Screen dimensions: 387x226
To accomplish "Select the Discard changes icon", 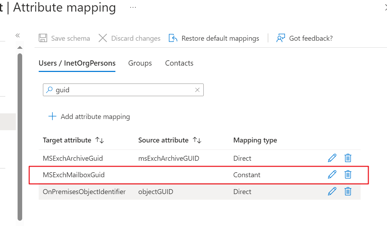I will click(103, 38).
